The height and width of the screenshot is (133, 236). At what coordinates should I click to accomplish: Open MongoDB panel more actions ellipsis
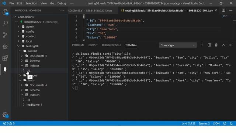[x=62, y=10]
